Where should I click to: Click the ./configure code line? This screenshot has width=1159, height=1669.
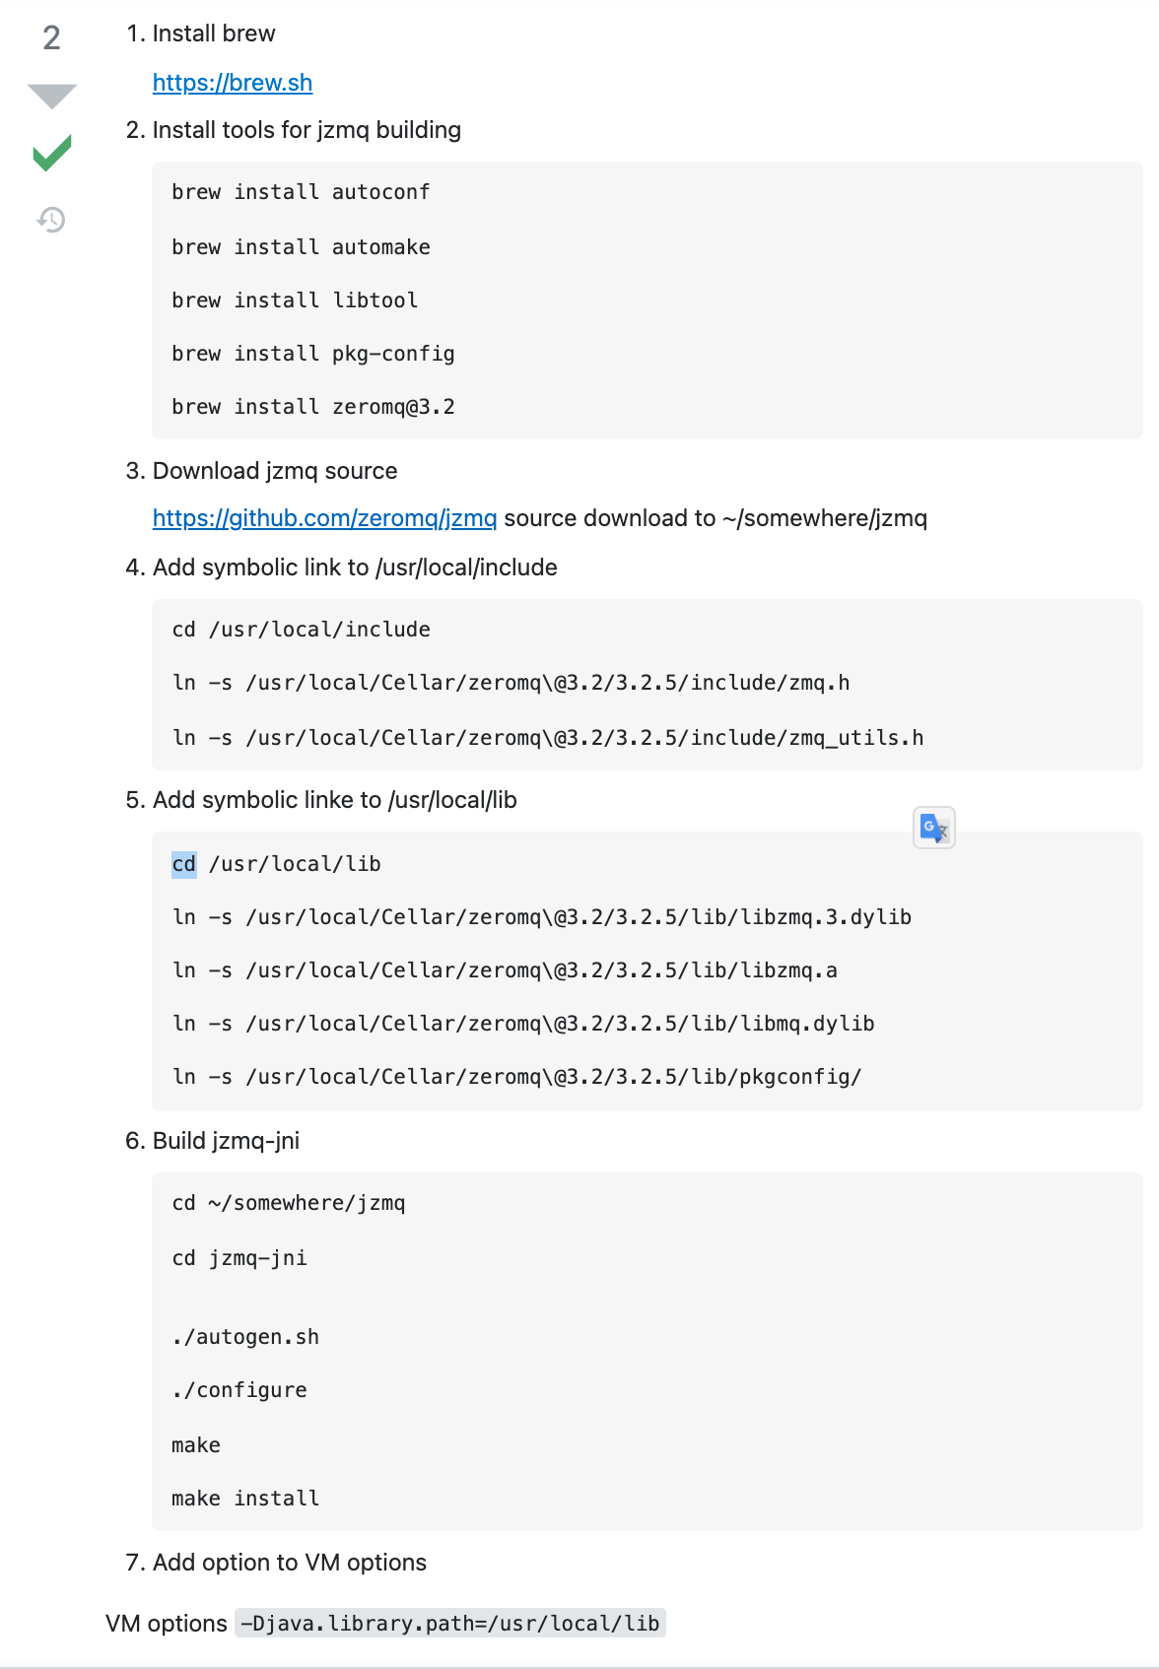click(x=239, y=1390)
